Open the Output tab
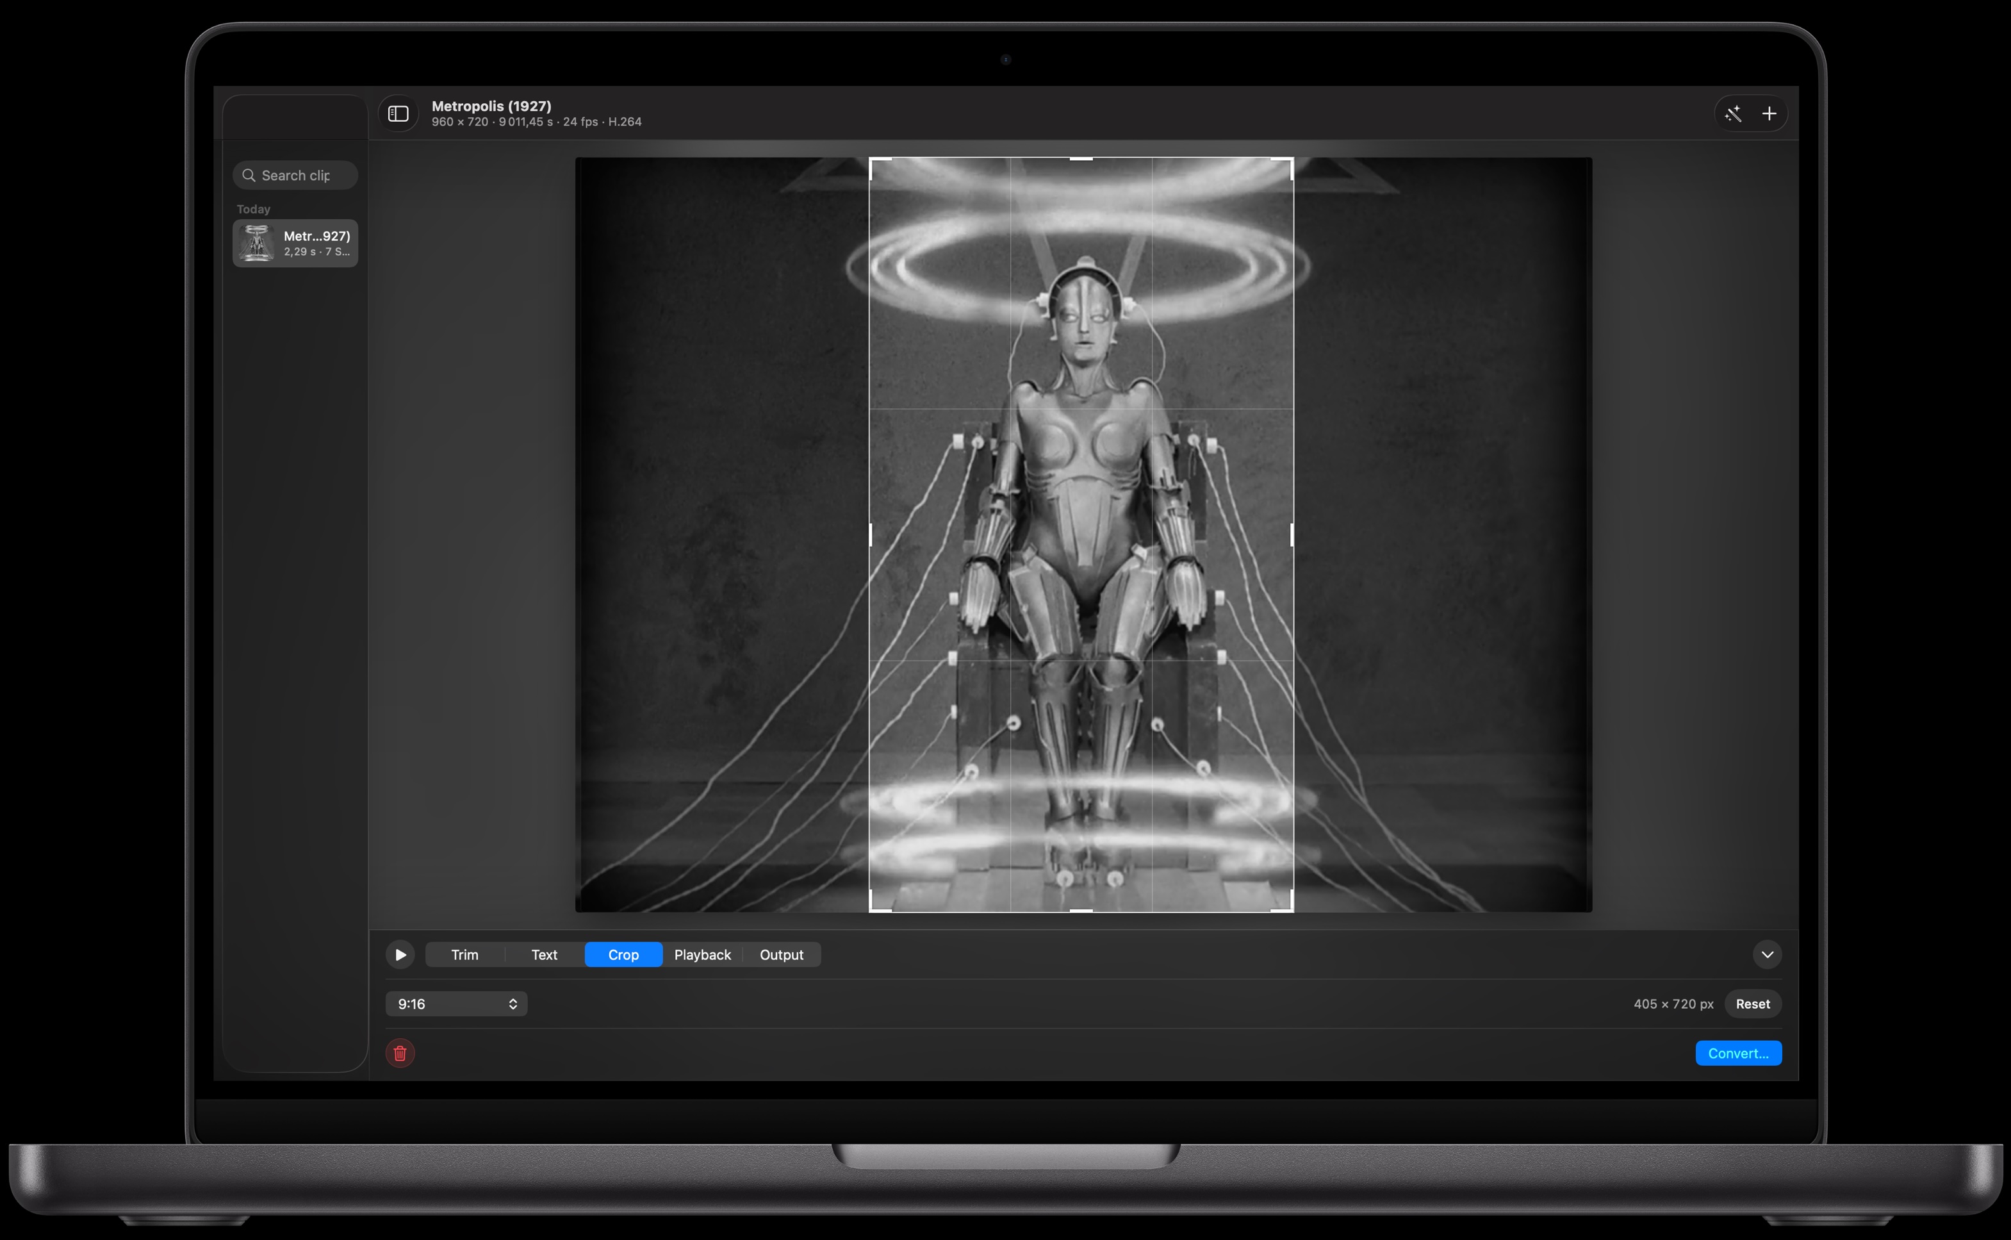2011x1240 pixels. pos(782,955)
